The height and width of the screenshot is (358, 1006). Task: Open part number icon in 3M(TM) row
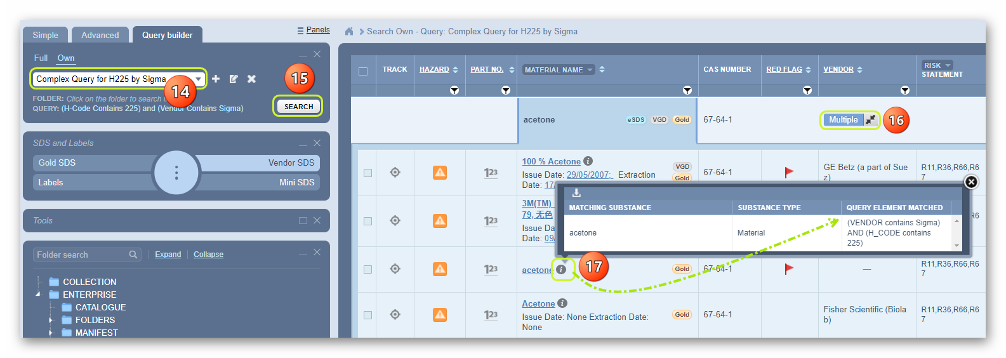(x=491, y=221)
